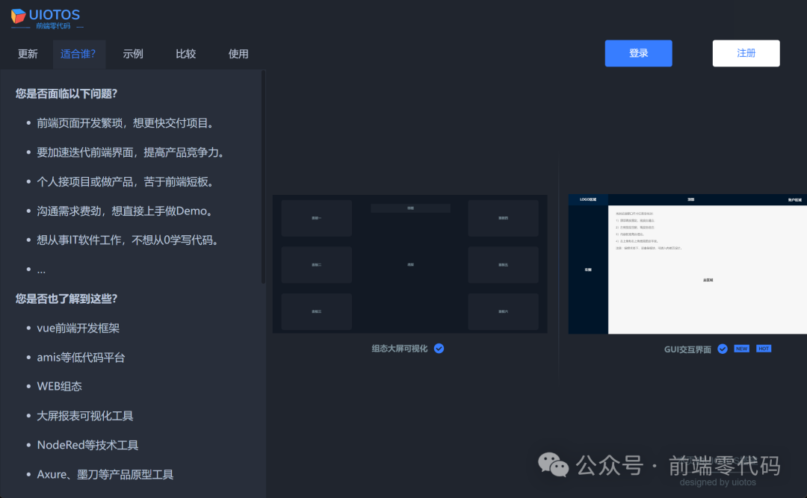Click the WEB组态 list entry
The height and width of the screenshot is (498, 807).
[x=60, y=386]
